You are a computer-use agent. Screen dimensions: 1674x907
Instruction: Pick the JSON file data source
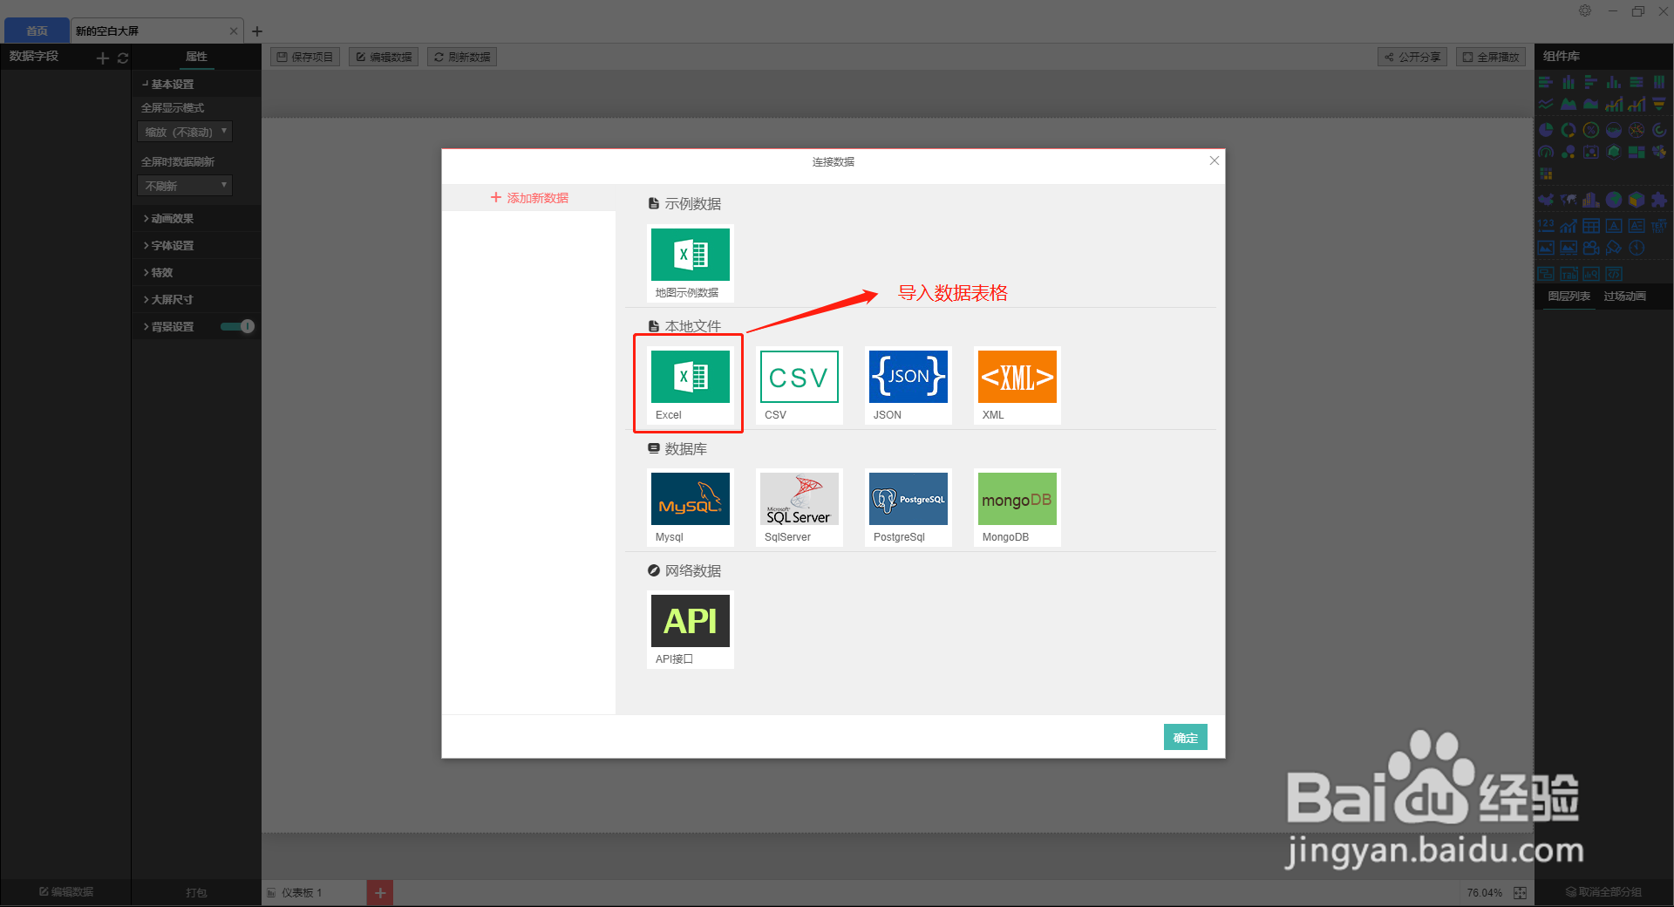[908, 385]
